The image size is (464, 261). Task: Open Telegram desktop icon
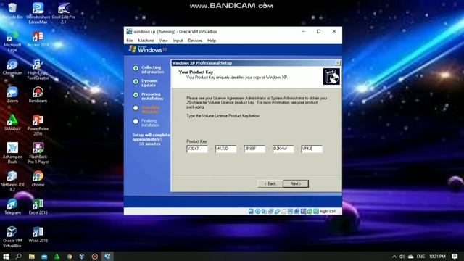tap(12, 207)
